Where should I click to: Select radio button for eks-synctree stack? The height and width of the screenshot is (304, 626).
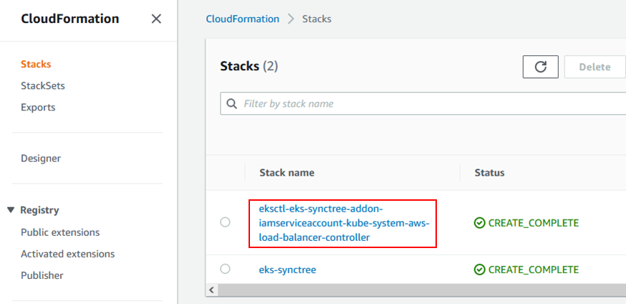point(225,269)
